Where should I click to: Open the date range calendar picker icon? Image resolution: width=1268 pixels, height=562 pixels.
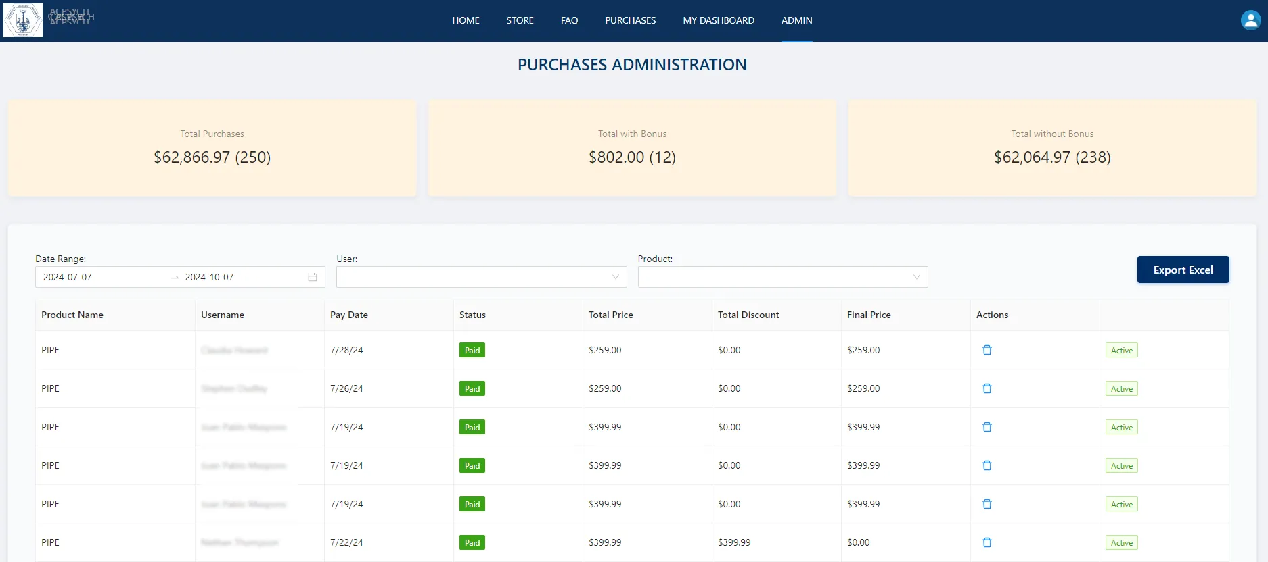pyautogui.click(x=313, y=277)
